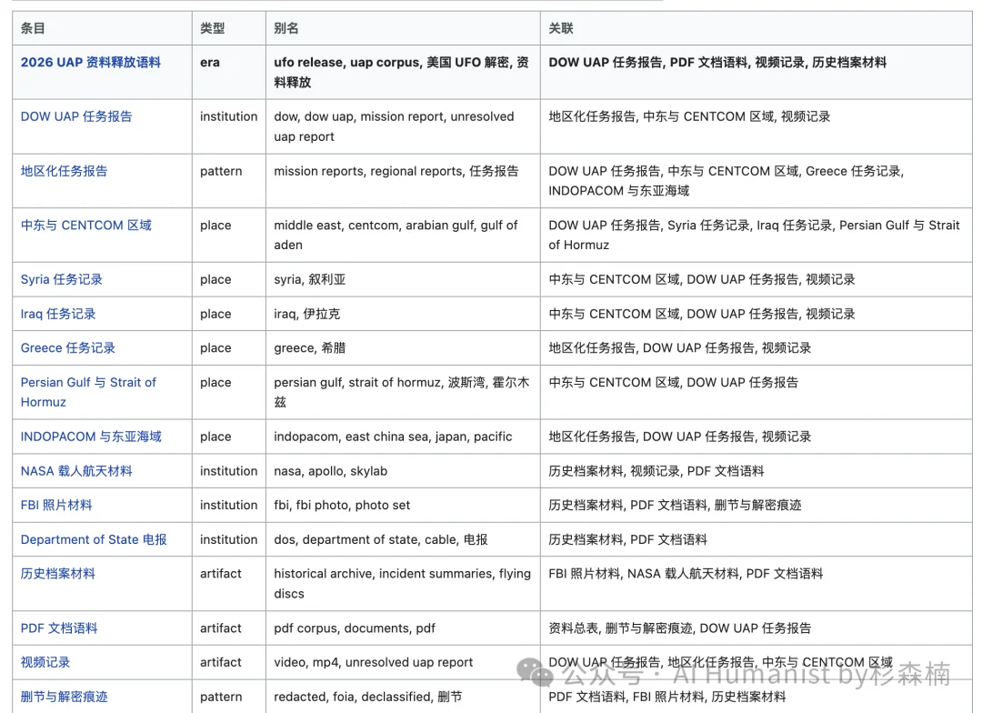Screen dimensions: 982x713
Task: Select alias text 'nasa, apollo, skylab'
Action: click(x=331, y=471)
